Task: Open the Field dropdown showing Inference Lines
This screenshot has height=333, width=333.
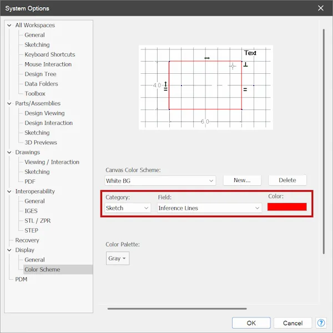Action: (x=209, y=208)
